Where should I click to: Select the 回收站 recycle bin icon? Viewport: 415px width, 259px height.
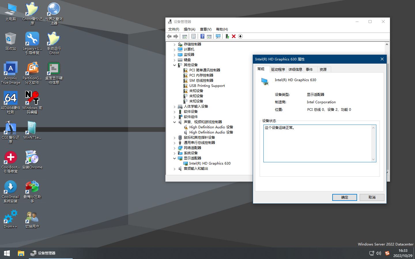(x=11, y=41)
